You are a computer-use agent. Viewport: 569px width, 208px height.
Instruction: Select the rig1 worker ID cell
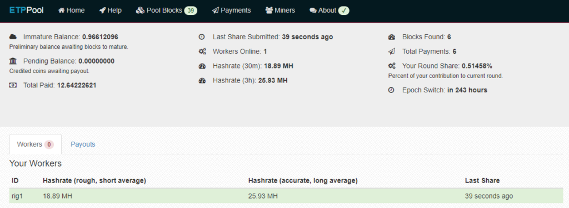pyautogui.click(x=18, y=196)
